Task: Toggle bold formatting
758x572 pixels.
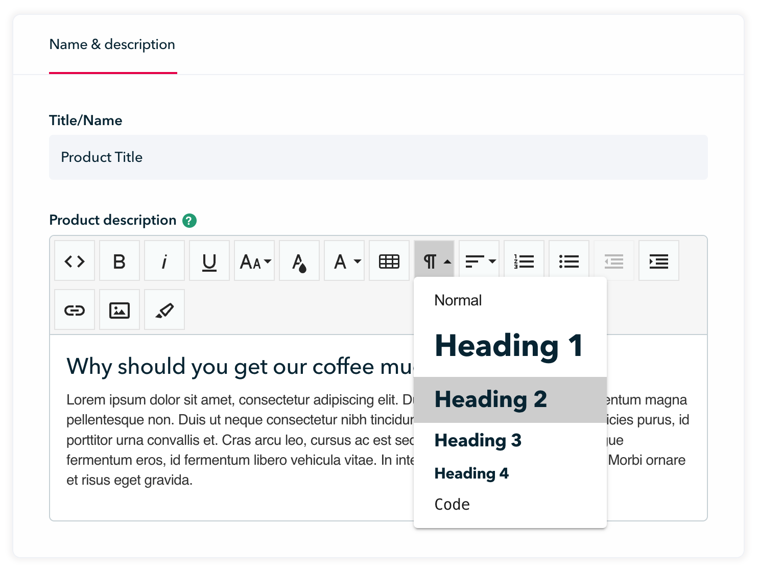Action: [120, 261]
